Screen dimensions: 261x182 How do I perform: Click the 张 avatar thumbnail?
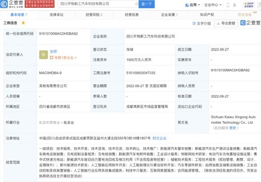click(44, 55)
